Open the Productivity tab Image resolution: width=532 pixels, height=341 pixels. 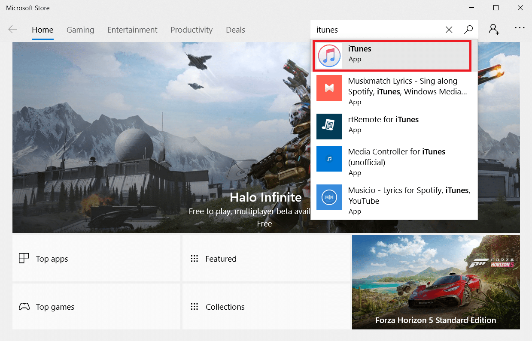192,30
